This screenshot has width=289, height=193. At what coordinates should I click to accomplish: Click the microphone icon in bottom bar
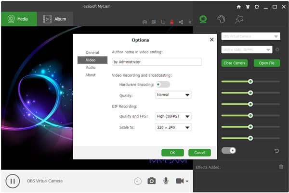tap(166, 181)
